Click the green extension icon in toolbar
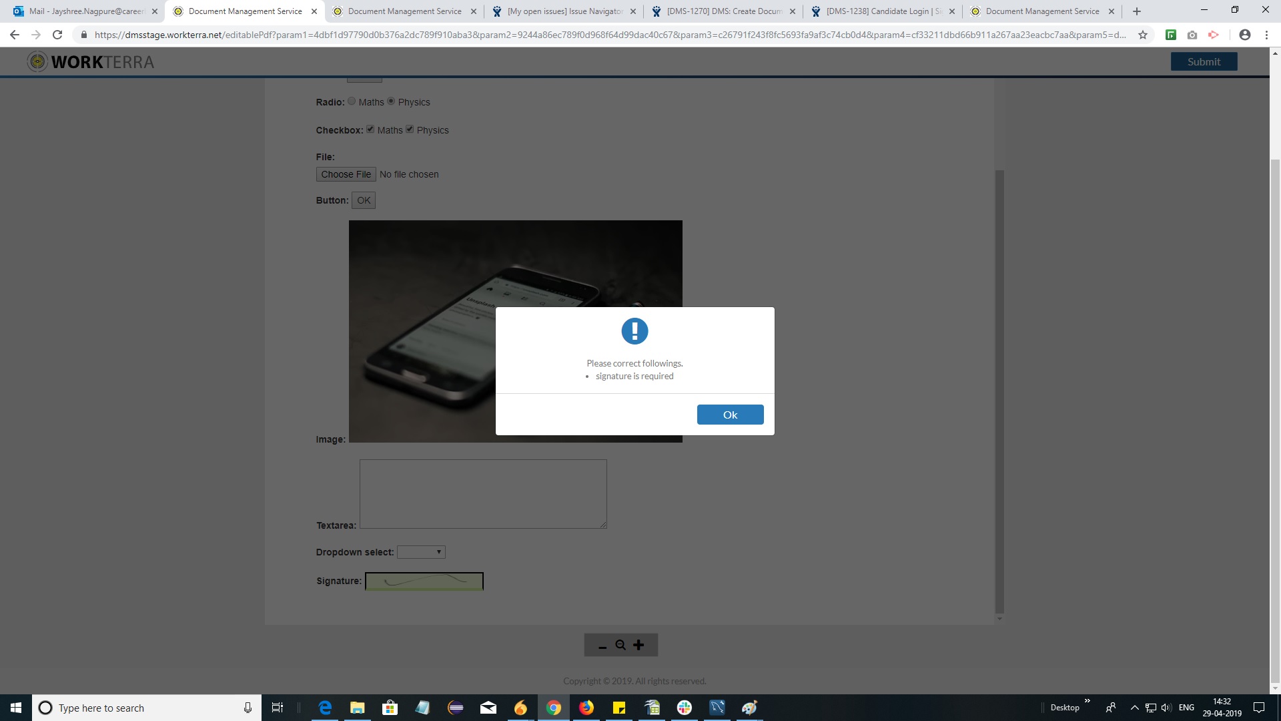 click(1171, 35)
